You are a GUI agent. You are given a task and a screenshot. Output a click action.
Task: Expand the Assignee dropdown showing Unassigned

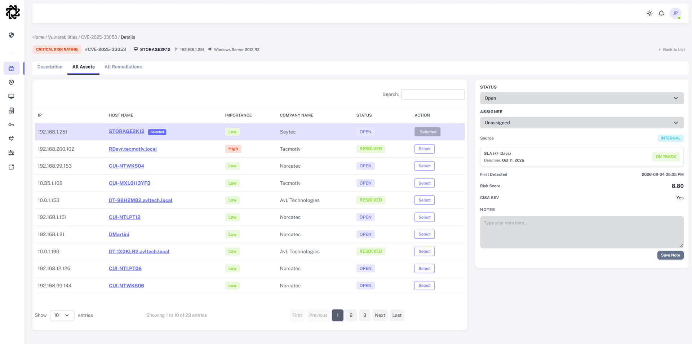(x=582, y=123)
